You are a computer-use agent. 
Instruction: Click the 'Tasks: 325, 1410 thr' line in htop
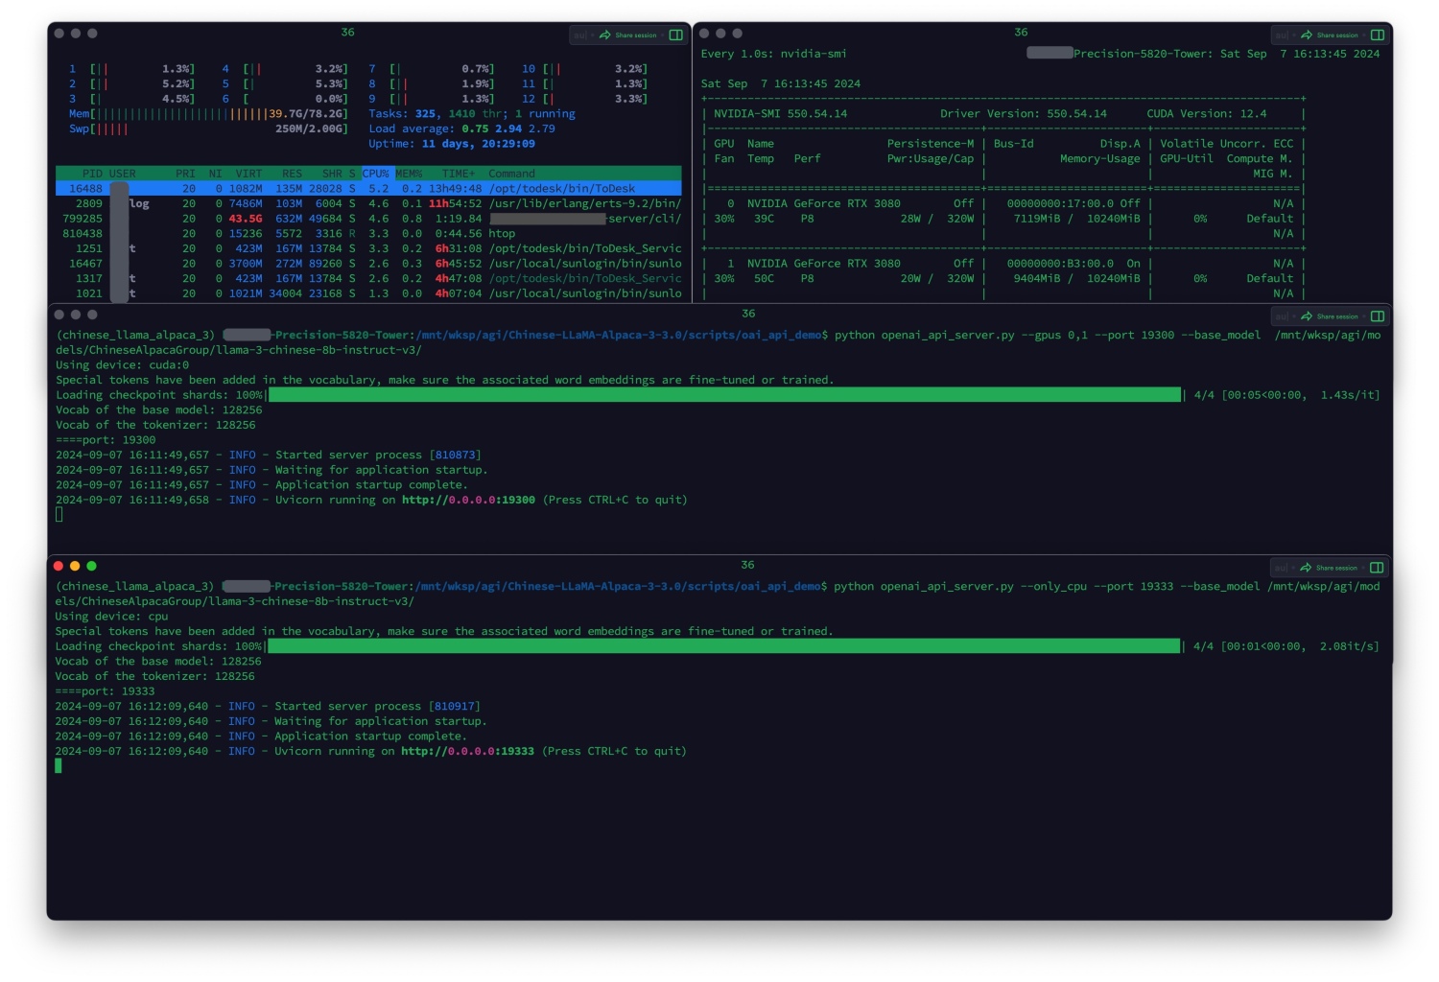[472, 114]
